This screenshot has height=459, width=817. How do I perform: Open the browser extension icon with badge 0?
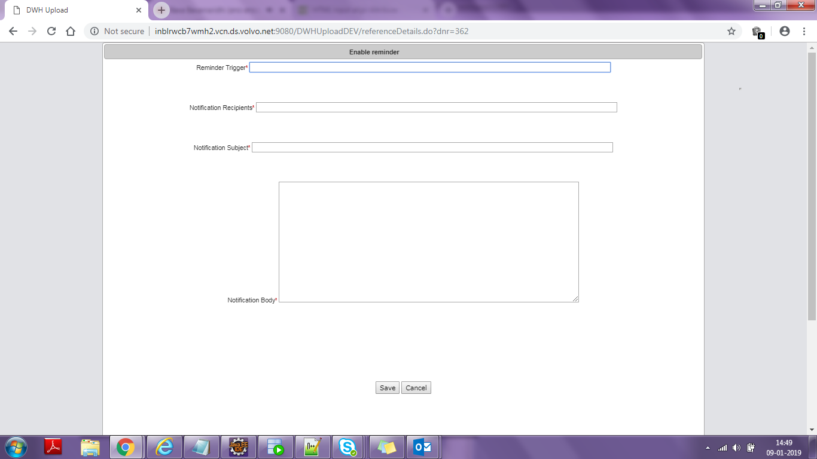tap(757, 32)
